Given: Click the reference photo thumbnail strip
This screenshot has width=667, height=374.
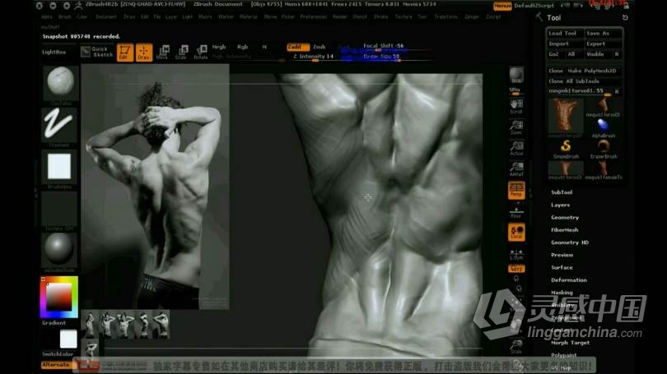Looking at the screenshot, I should 125,324.
